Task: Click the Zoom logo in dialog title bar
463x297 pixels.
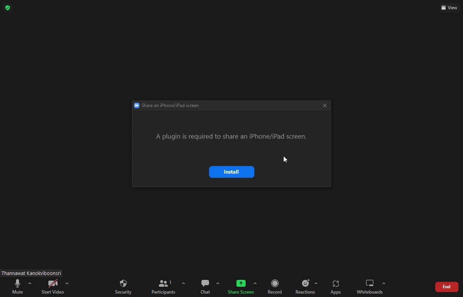Action: click(137, 105)
